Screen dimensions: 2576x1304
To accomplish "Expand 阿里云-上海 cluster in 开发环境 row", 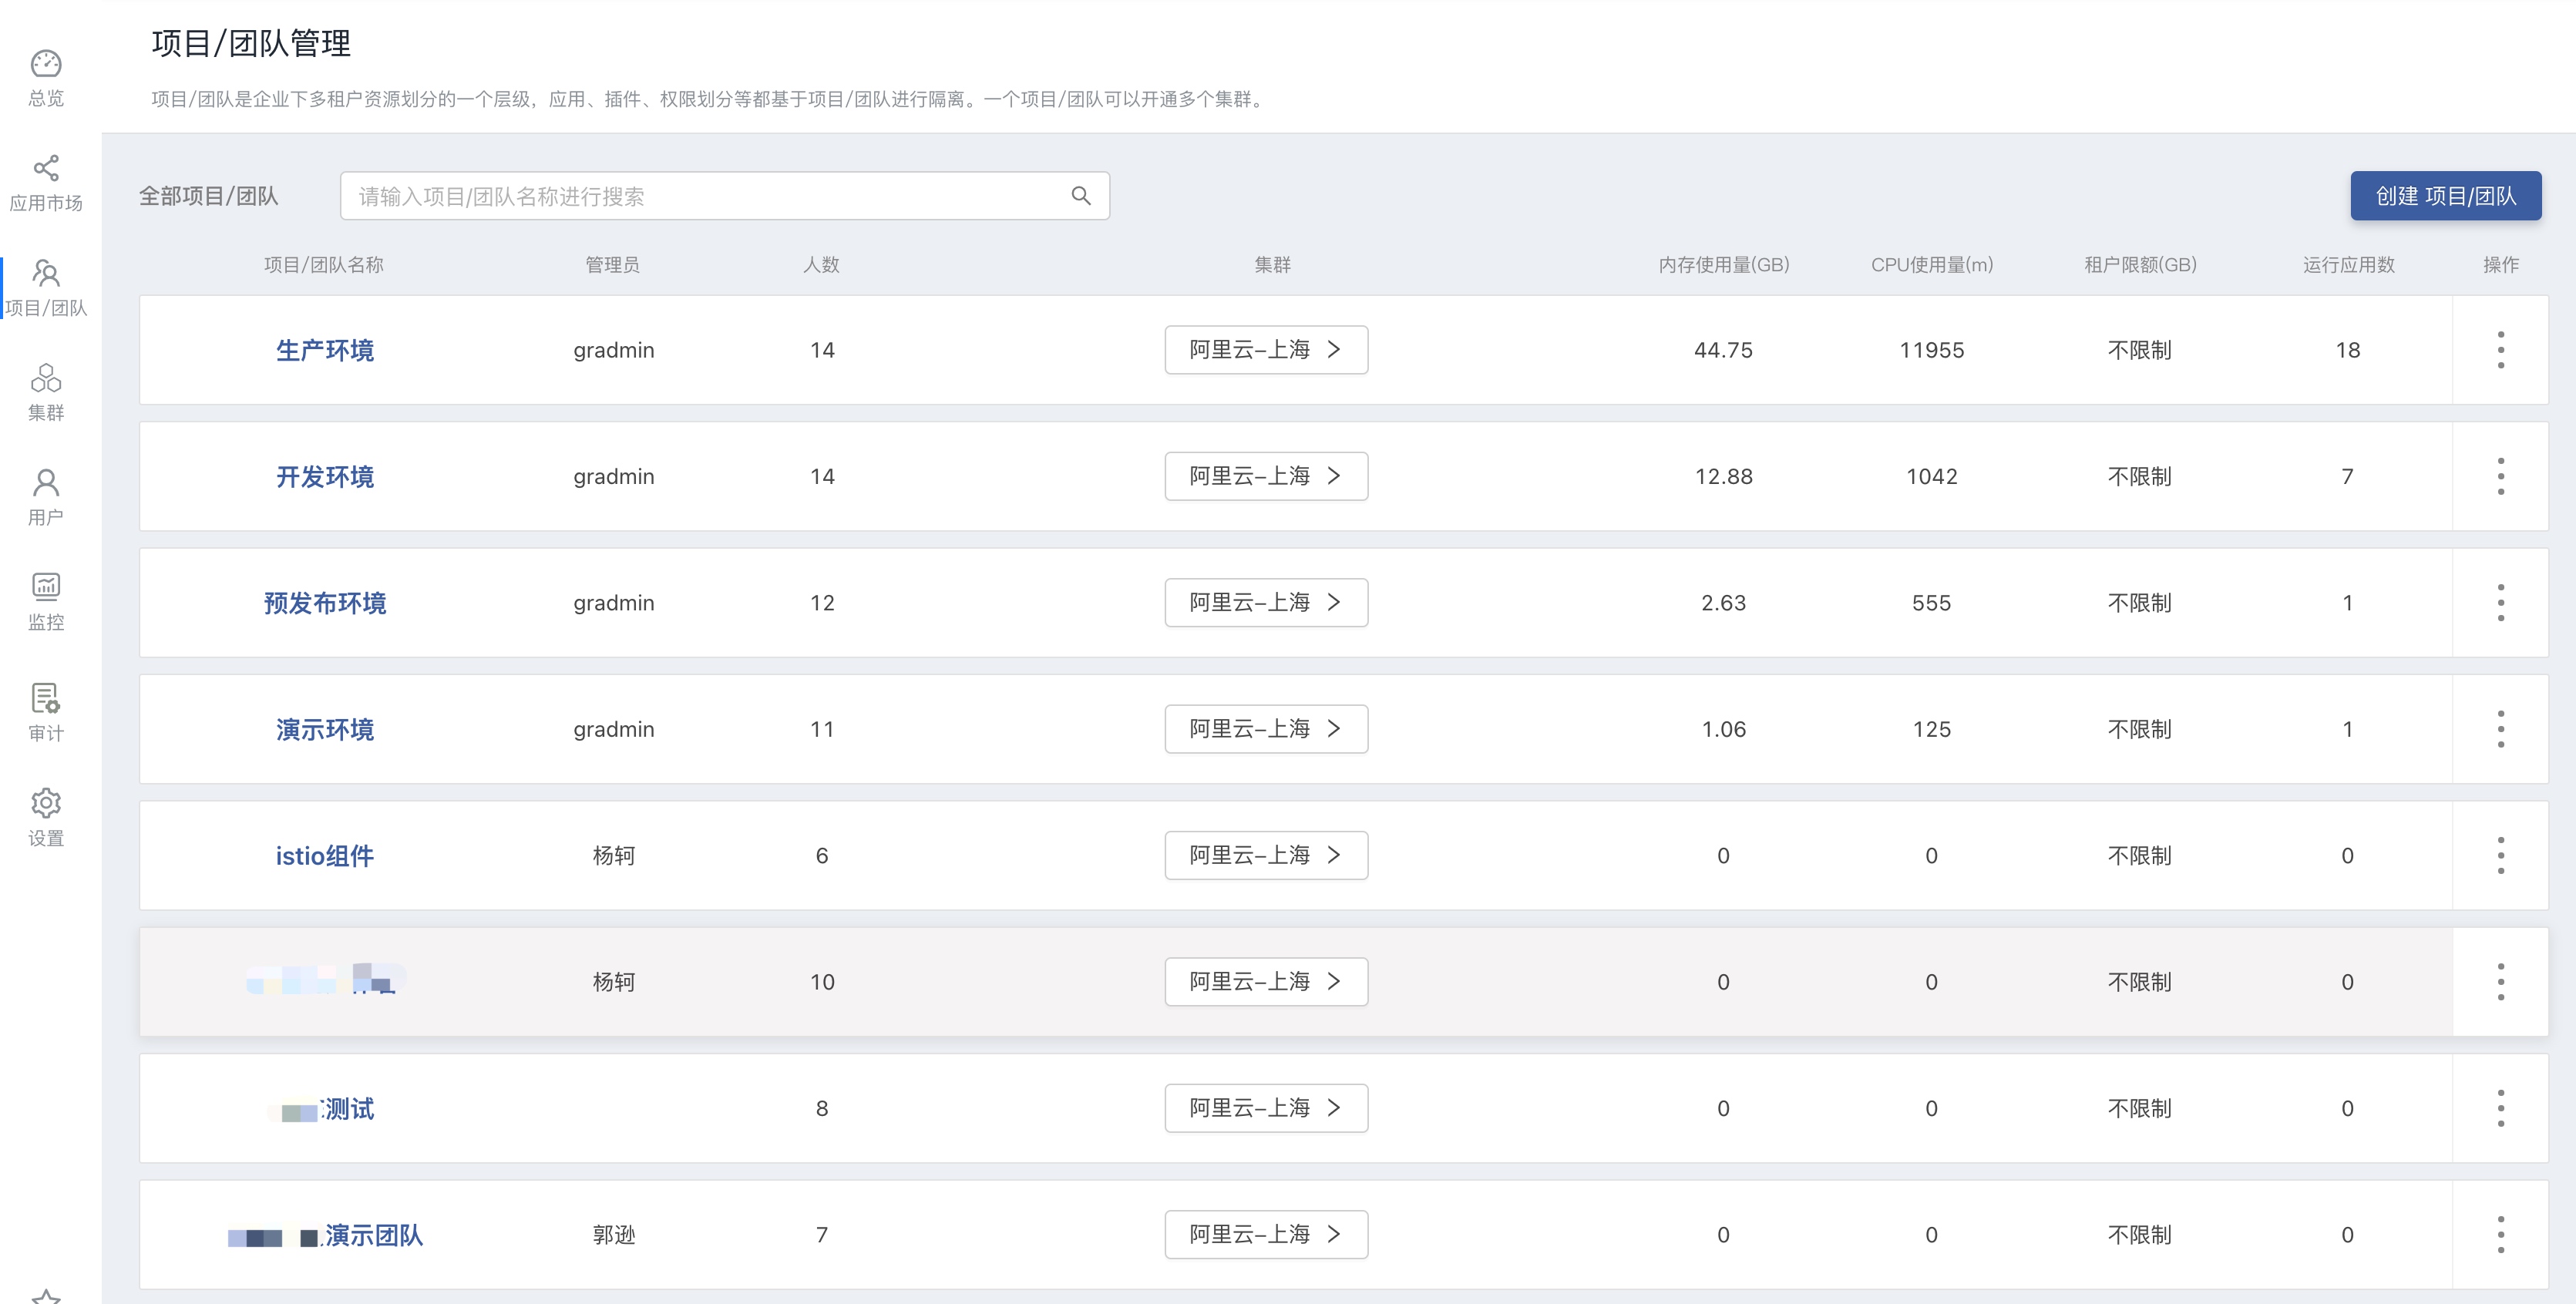I will click(x=1266, y=476).
